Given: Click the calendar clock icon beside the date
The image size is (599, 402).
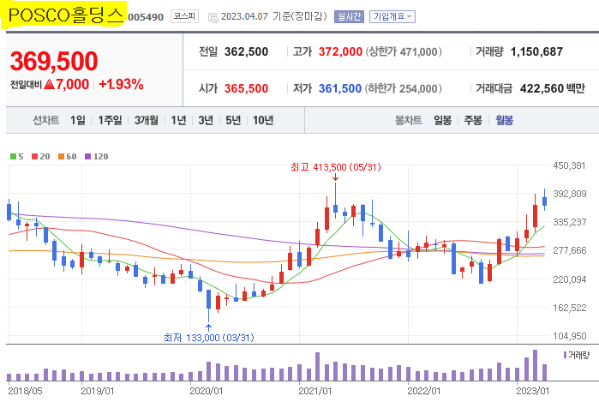Looking at the screenshot, I should 213,18.
